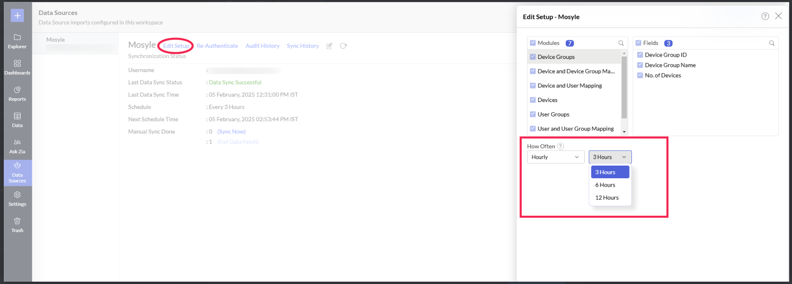Click the Every 3 Hours schedule value
792x284 pixels.
click(227, 107)
